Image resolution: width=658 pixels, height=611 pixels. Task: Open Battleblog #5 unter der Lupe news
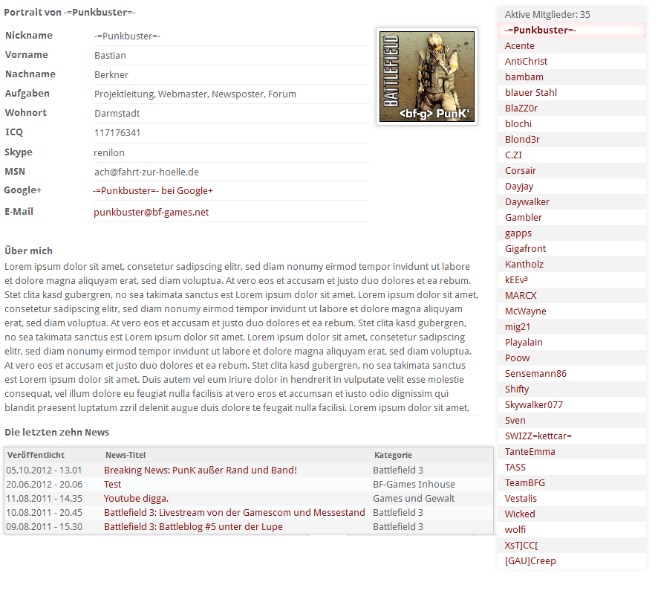coord(193,527)
